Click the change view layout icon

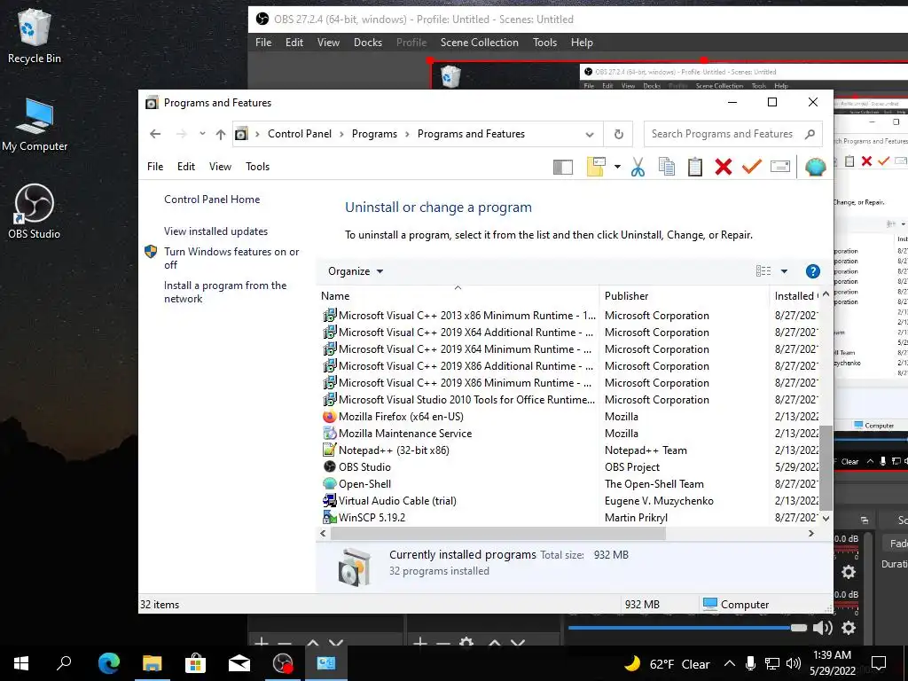tap(763, 271)
